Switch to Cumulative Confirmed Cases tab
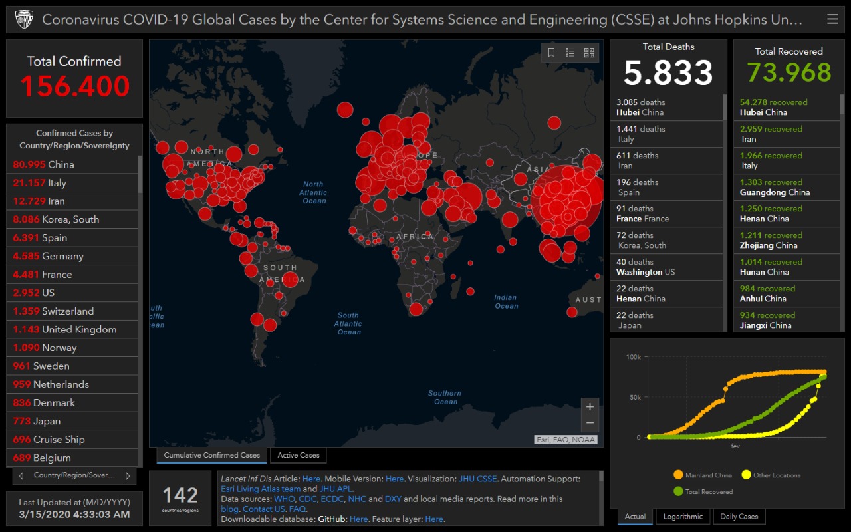The width and height of the screenshot is (851, 532). click(x=212, y=455)
